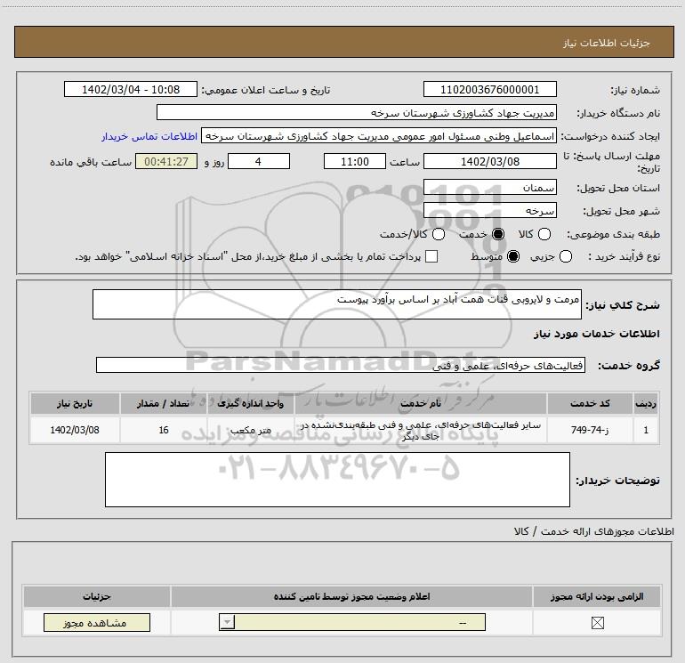Click the service group field
This screenshot has width=685, height=663.
(x=341, y=365)
